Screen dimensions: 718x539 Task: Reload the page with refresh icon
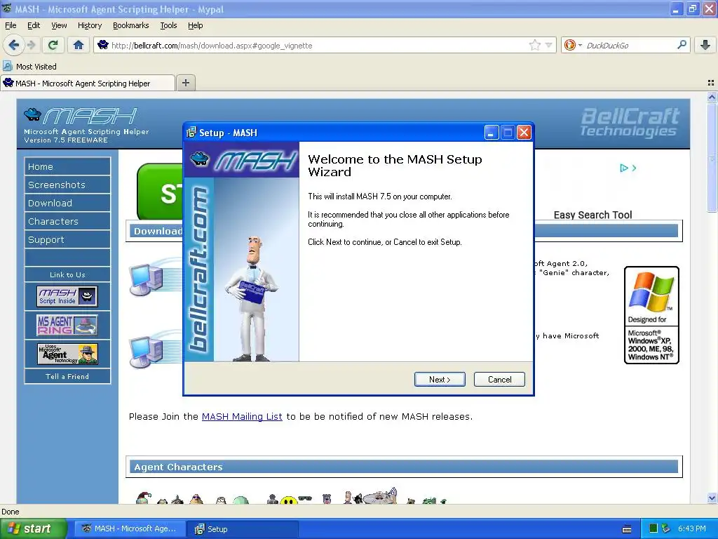tap(53, 45)
